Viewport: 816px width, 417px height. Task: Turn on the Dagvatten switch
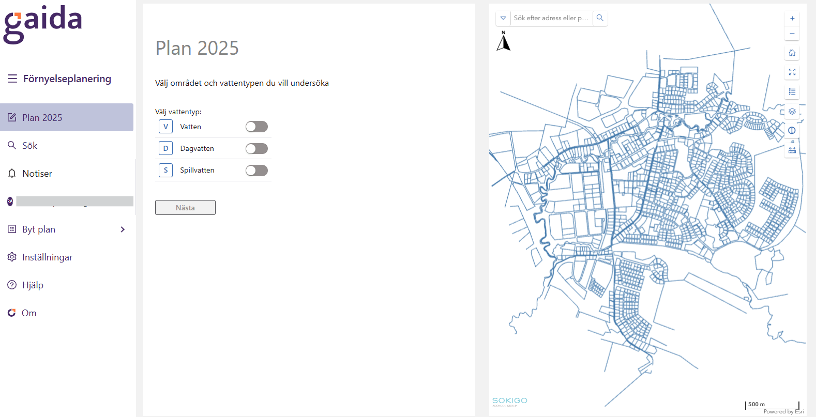(256, 149)
